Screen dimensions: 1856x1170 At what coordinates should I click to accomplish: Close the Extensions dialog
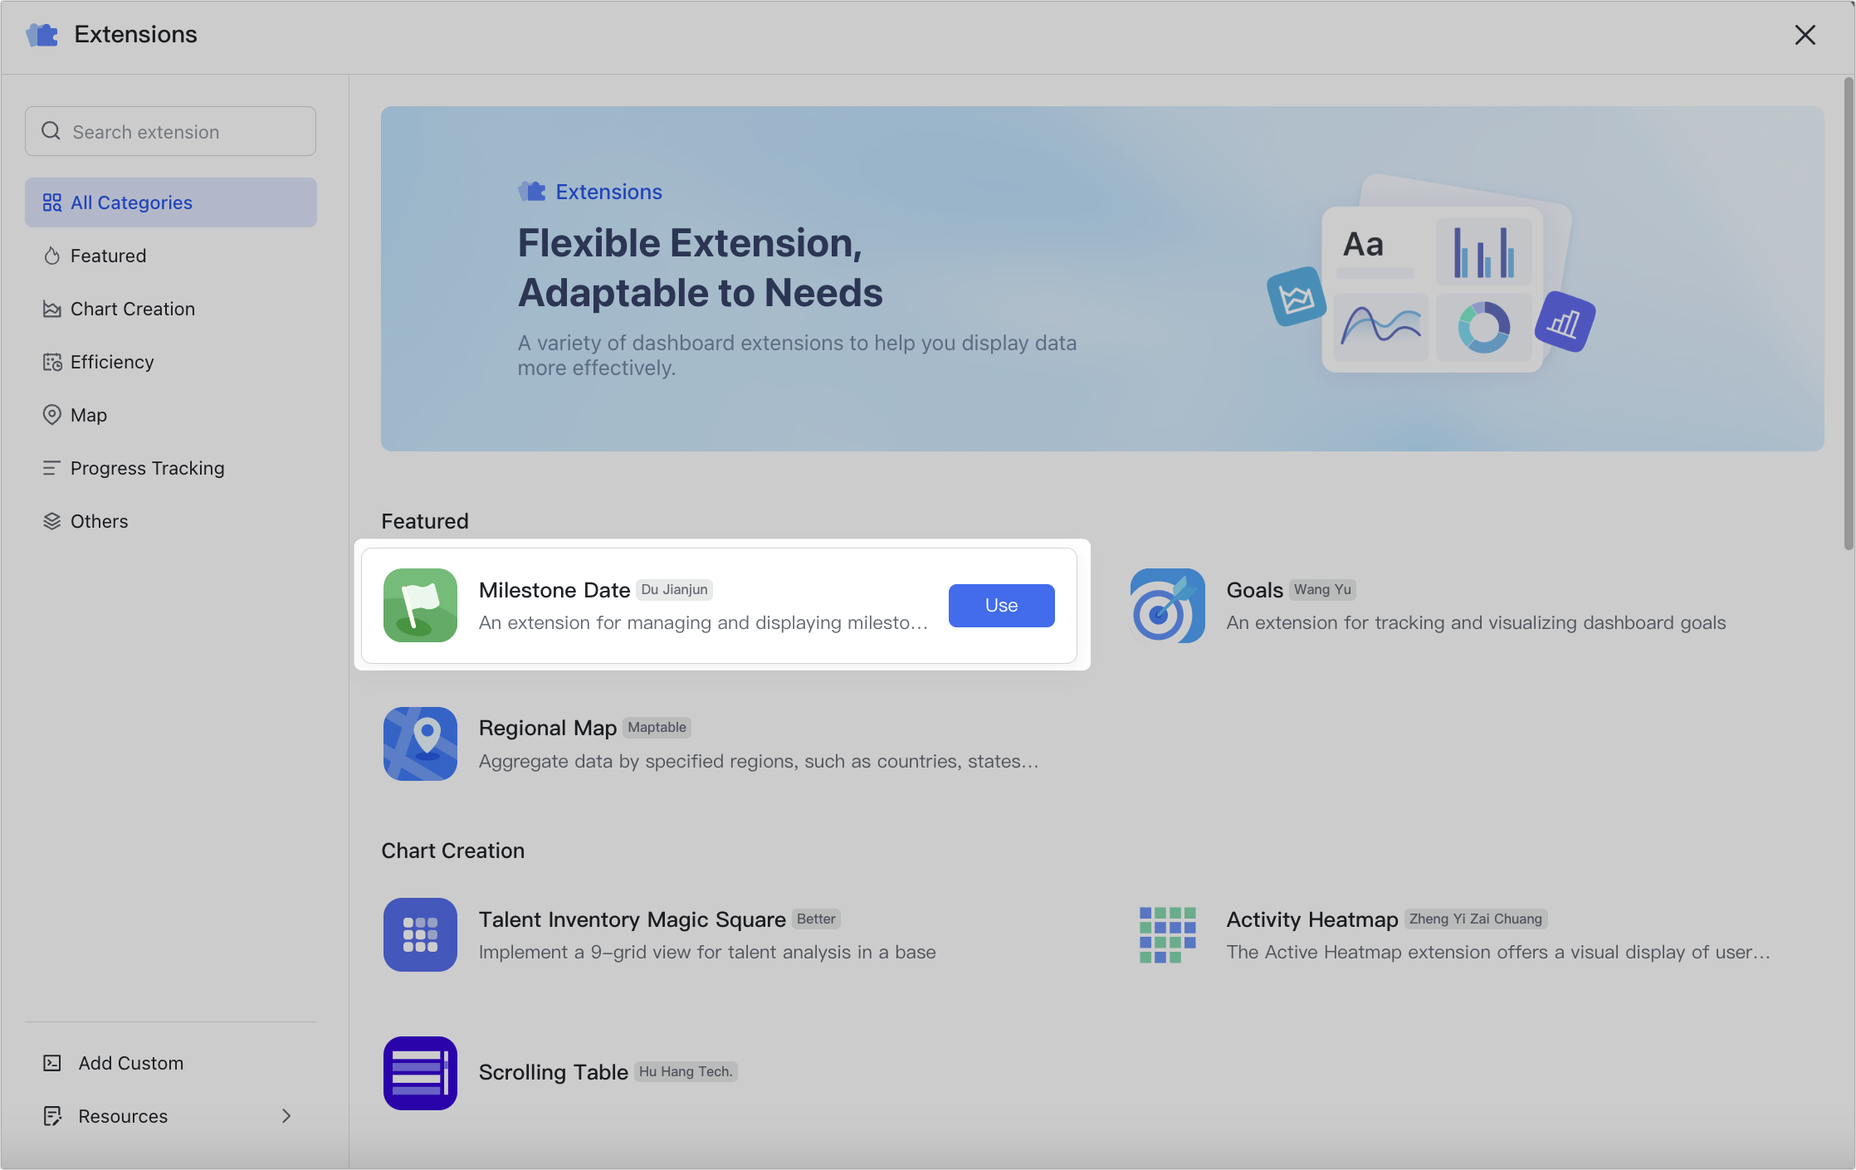pos(1805,35)
